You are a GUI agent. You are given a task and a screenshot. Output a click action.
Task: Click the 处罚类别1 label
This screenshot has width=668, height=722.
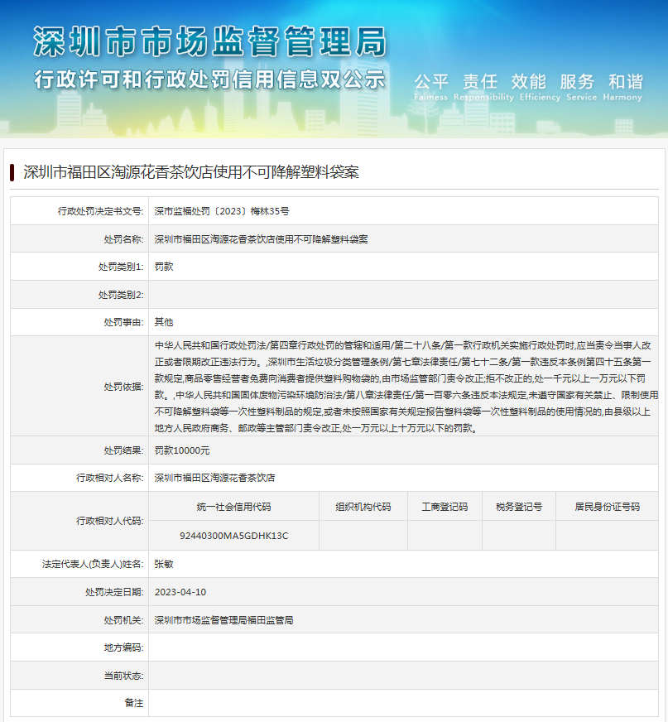click(121, 267)
